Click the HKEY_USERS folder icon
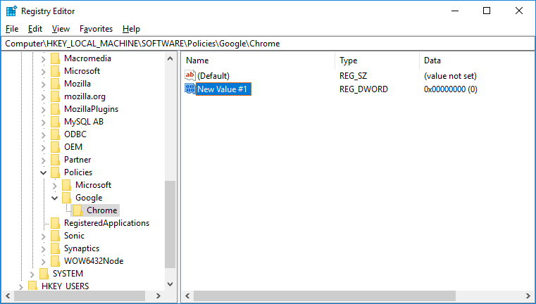 pos(33,286)
